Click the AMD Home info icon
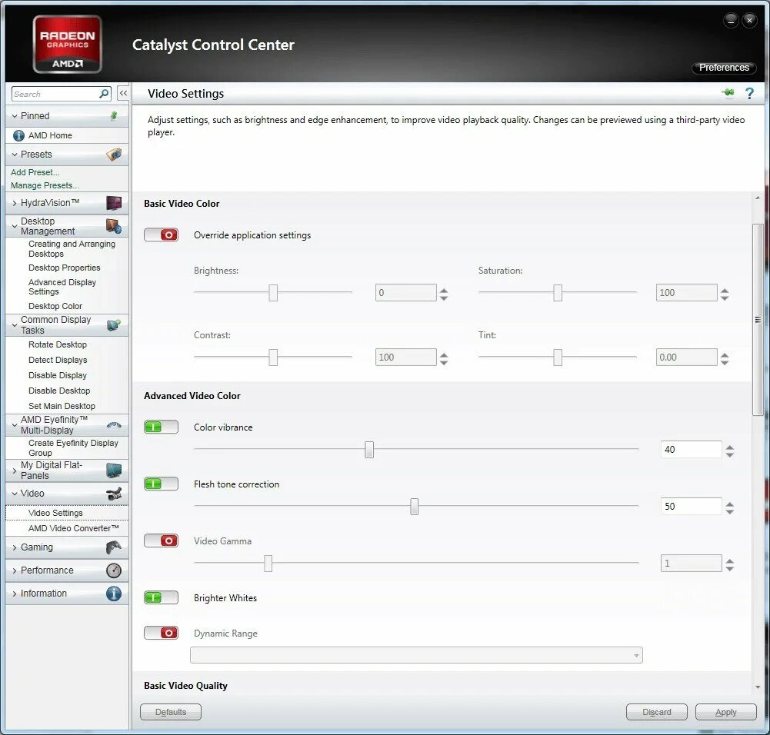The image size is (770, 735). 18,135
